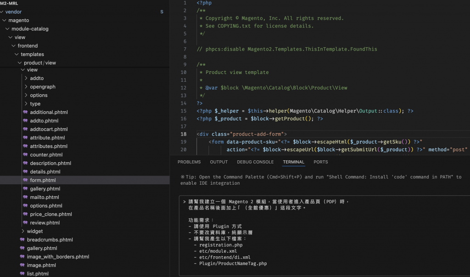Click the Copyright Magento comment line

[x=272, y=18]
